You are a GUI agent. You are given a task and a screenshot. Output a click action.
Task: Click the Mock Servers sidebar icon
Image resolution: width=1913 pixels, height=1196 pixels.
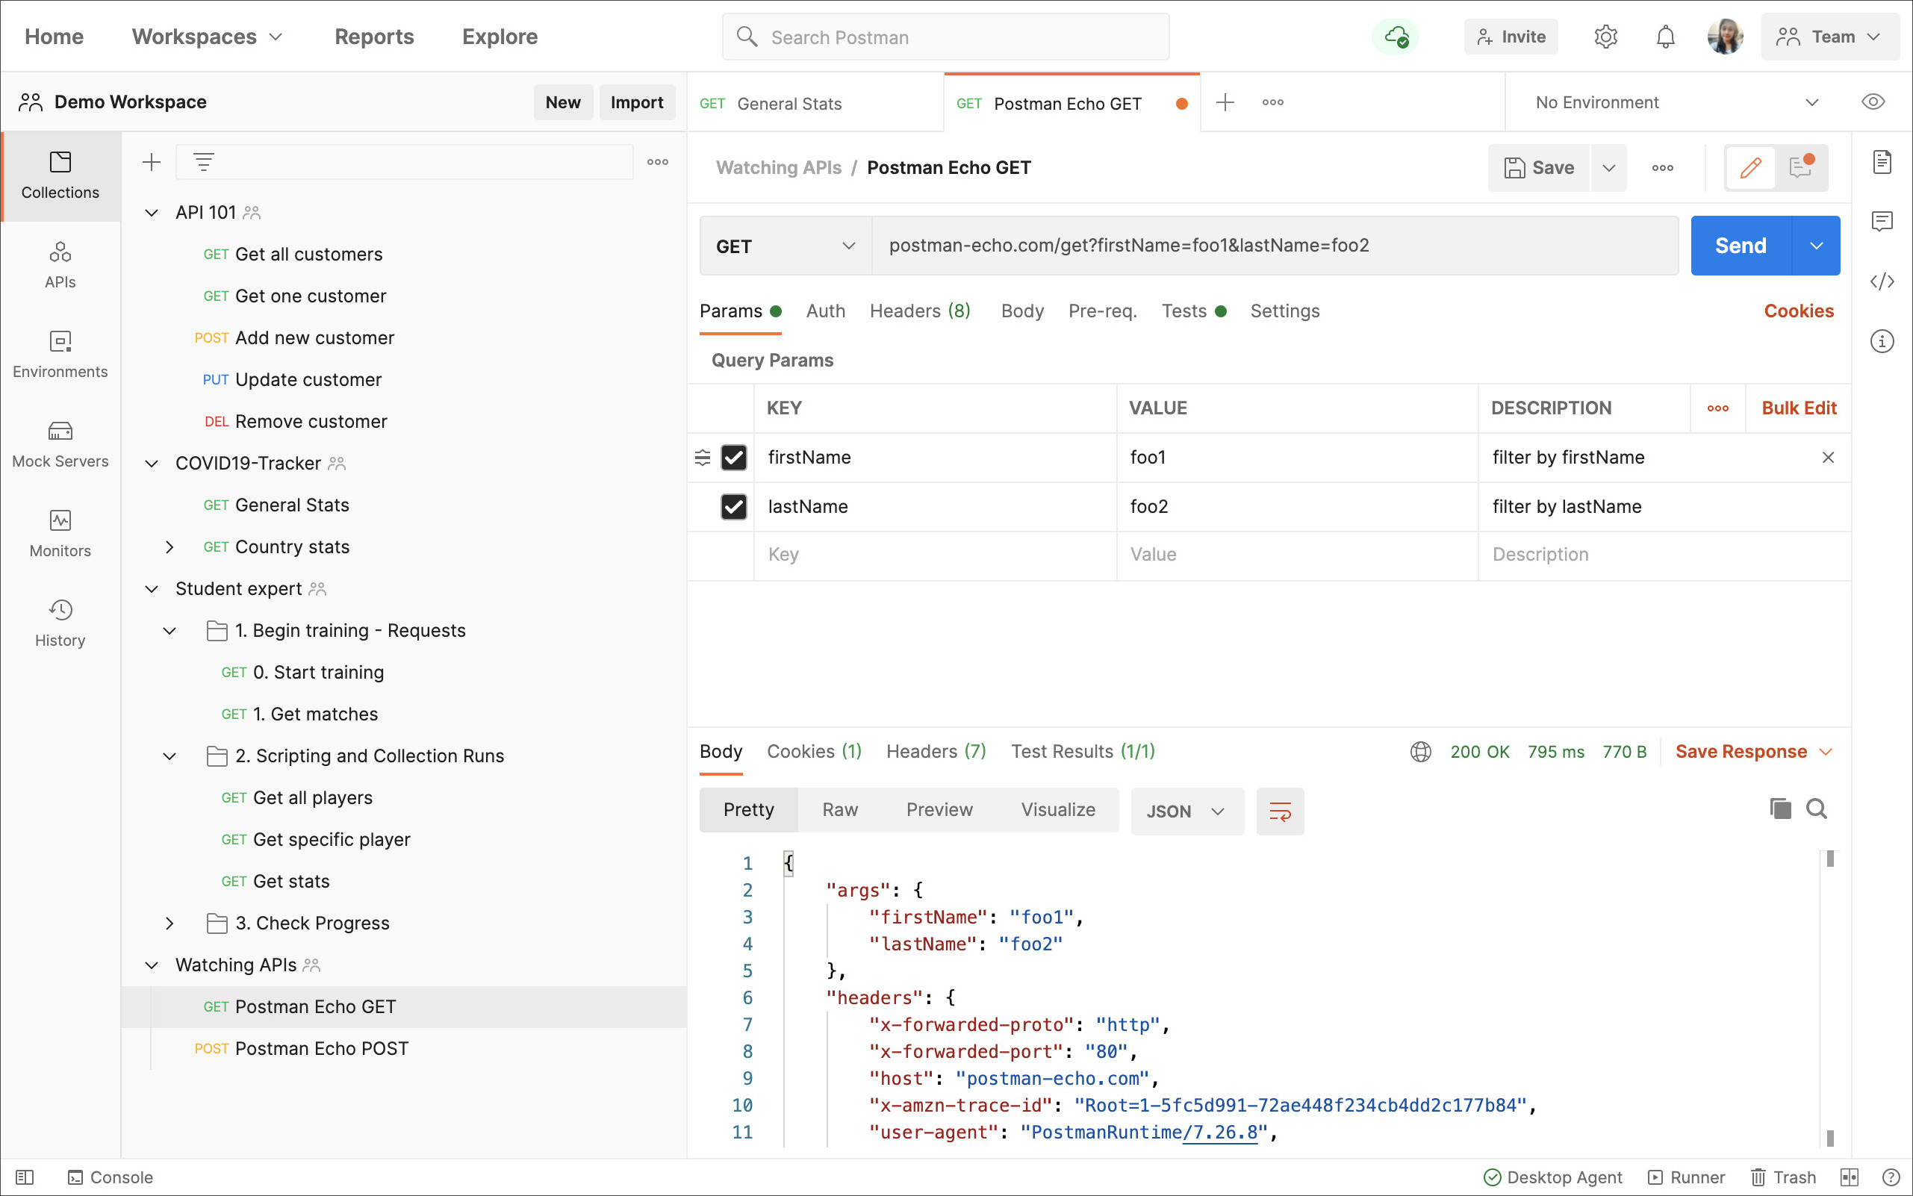pos(60,441)
